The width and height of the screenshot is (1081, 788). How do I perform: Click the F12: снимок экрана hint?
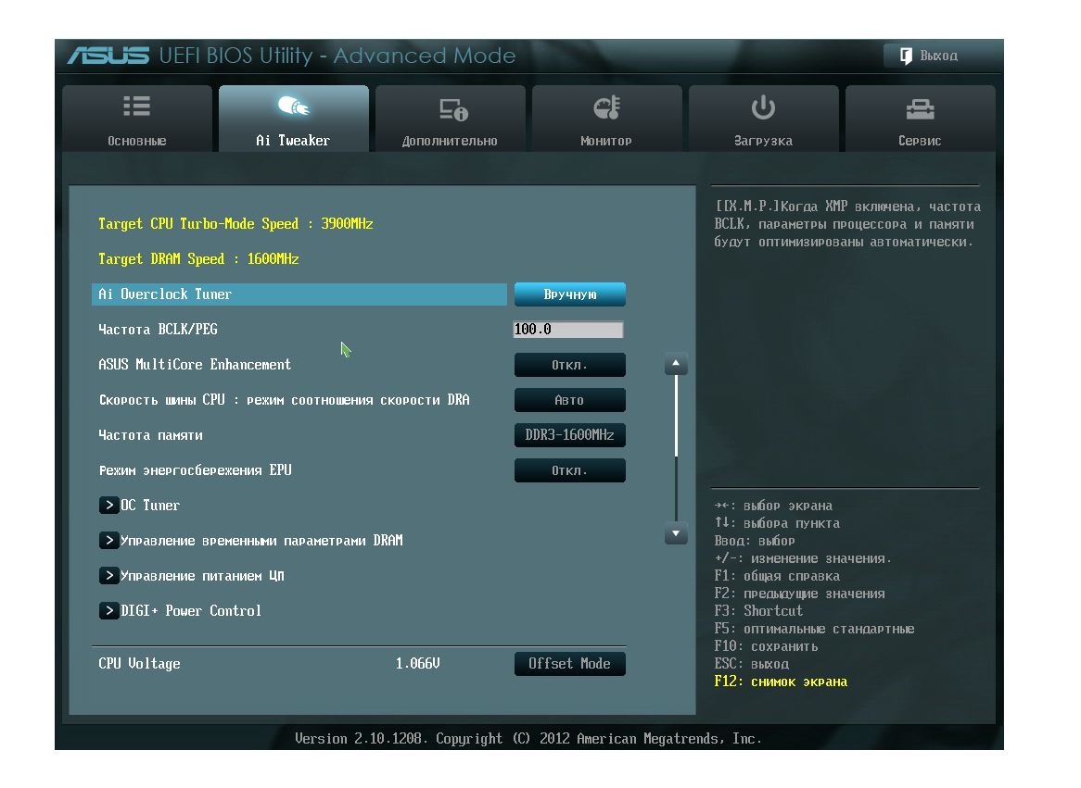click(781, 682)
